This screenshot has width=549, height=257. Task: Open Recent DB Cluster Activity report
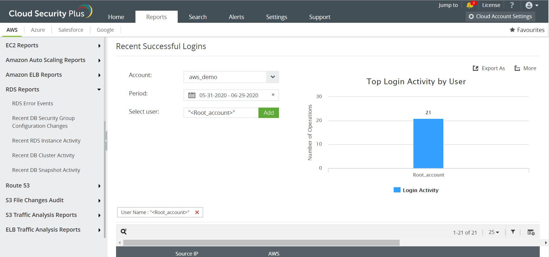point(43,155)
